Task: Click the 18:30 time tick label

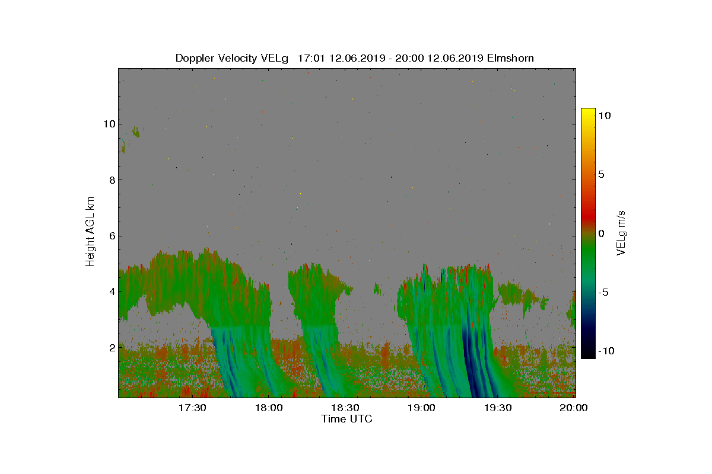Action: (345, 408)
